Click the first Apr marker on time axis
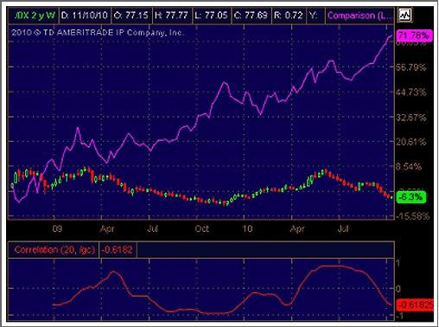 click(107, 229)
